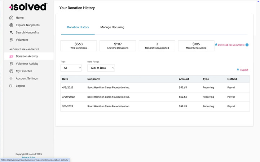Click the Download Tax Documents link
Viewport: 260px width, 162px height.
point(231,45)
